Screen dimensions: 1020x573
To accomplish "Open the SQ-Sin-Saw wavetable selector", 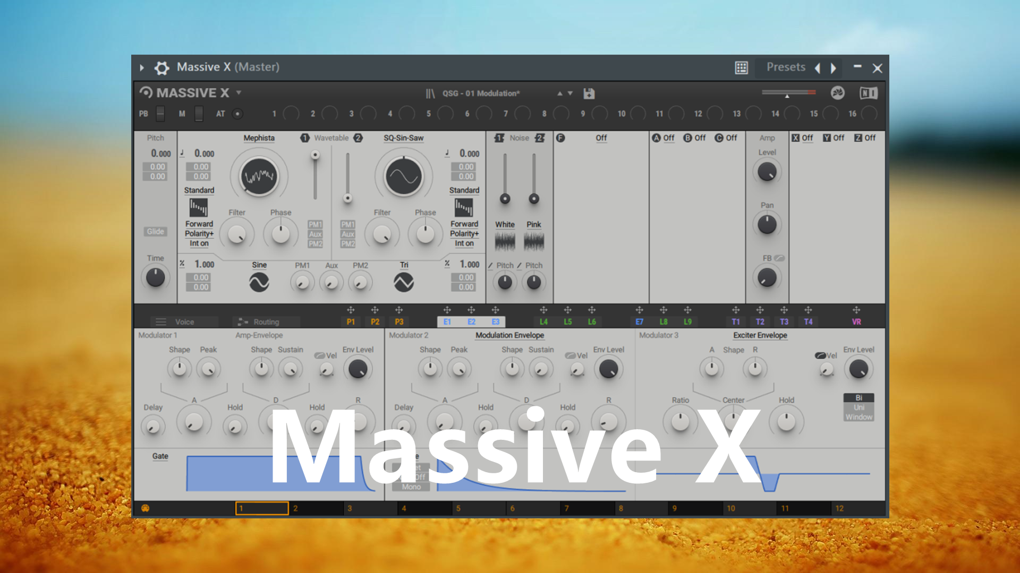I will pyautogui.click(x=404, y=138).
